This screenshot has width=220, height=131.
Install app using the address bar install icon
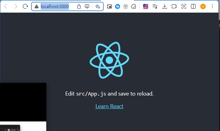click(x=87, y=6)
